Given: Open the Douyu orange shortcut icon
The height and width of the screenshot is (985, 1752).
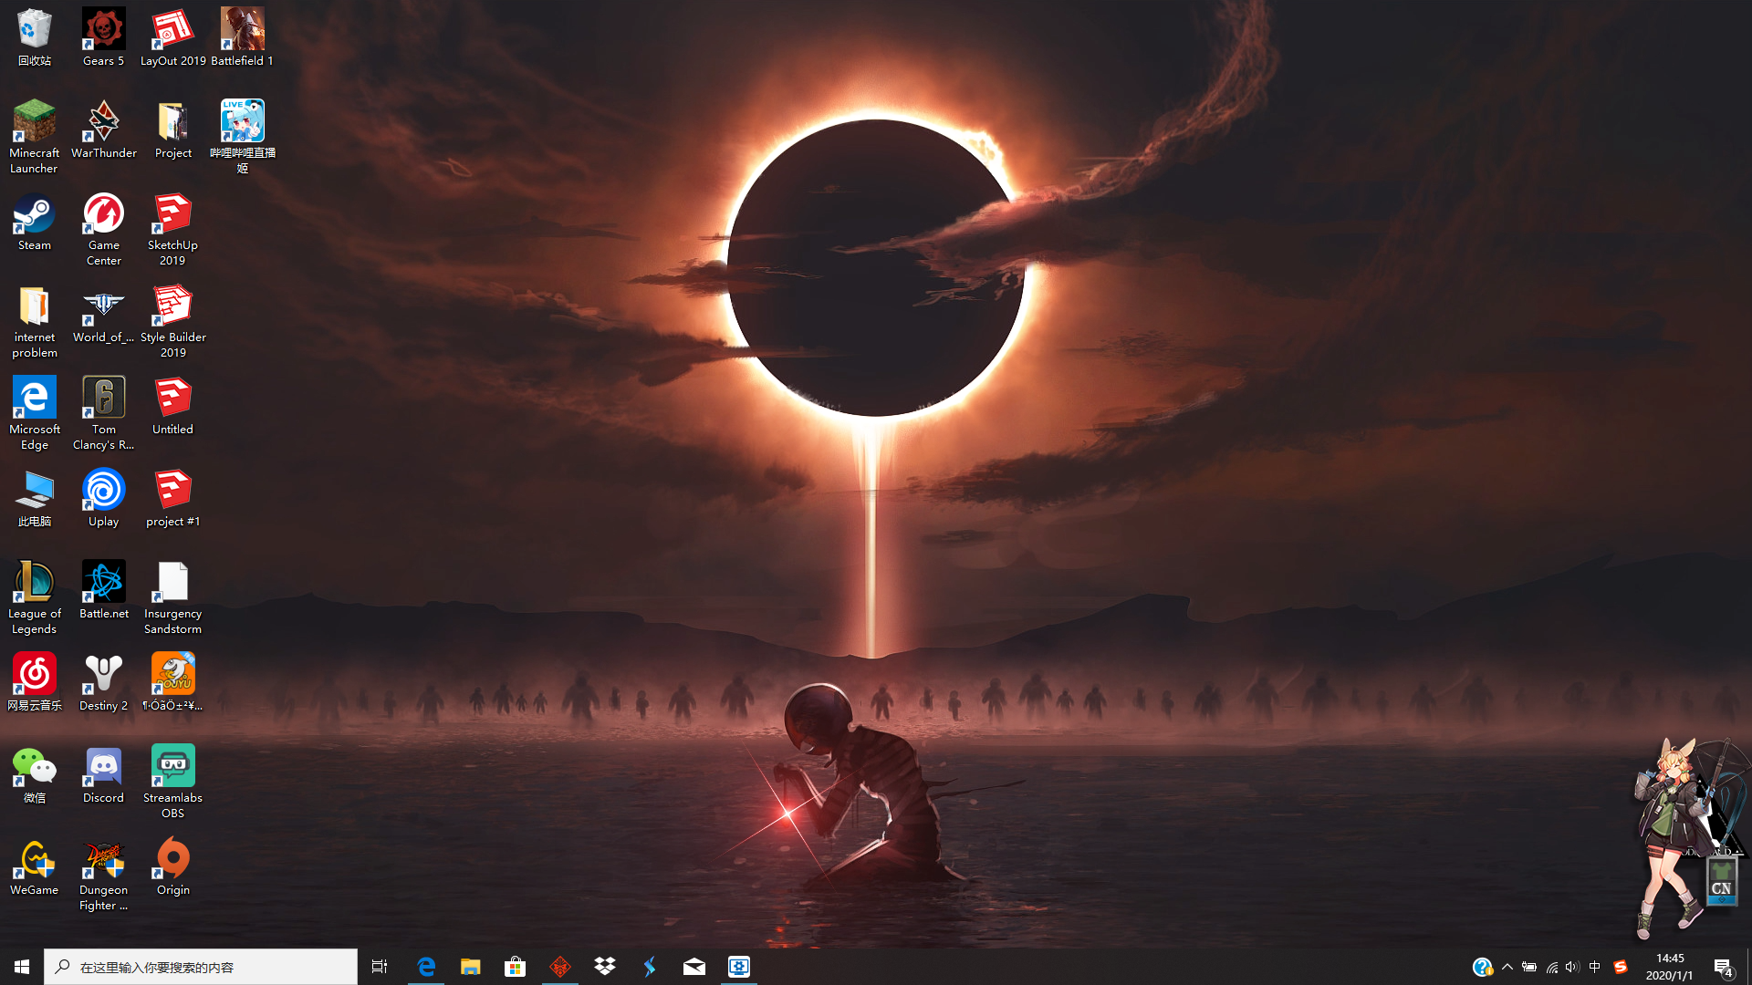Looking at the screenshot, I should click(173, 683).
